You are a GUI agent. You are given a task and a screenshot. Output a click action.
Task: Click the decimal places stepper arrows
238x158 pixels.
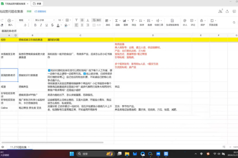(29, 25)
